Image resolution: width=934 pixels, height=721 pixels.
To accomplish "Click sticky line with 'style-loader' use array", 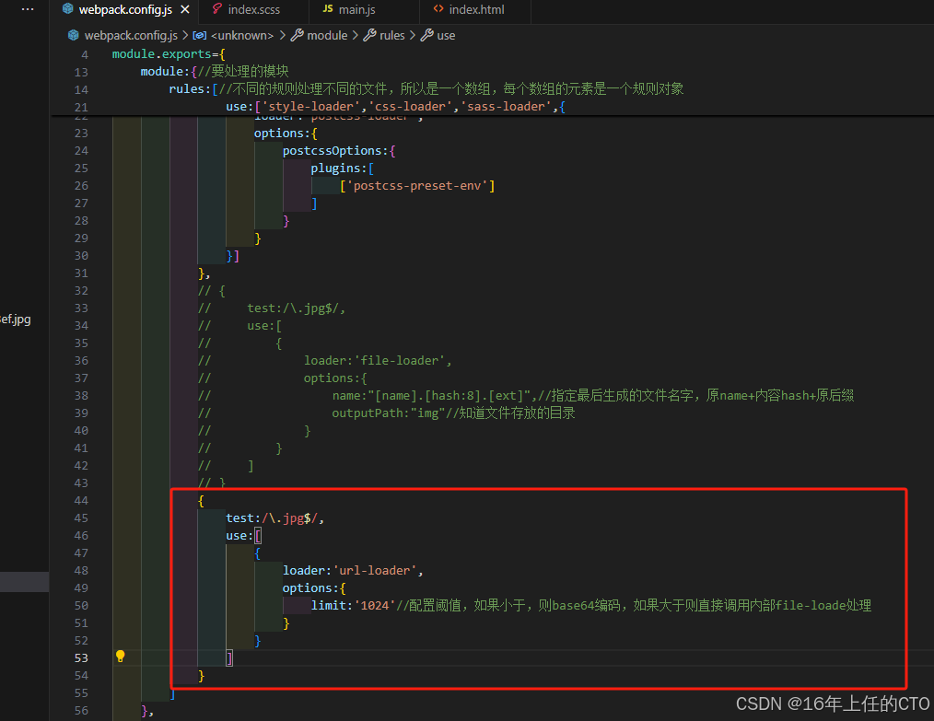I will 395,107.
